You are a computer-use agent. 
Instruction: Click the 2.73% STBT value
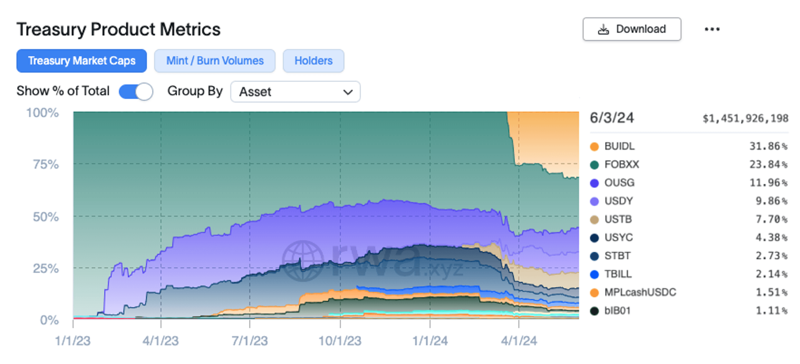771,256
